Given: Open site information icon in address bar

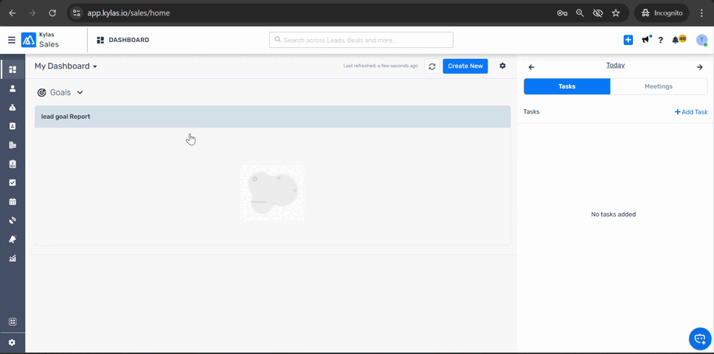Looking at the screenshot, I should 76,13.
